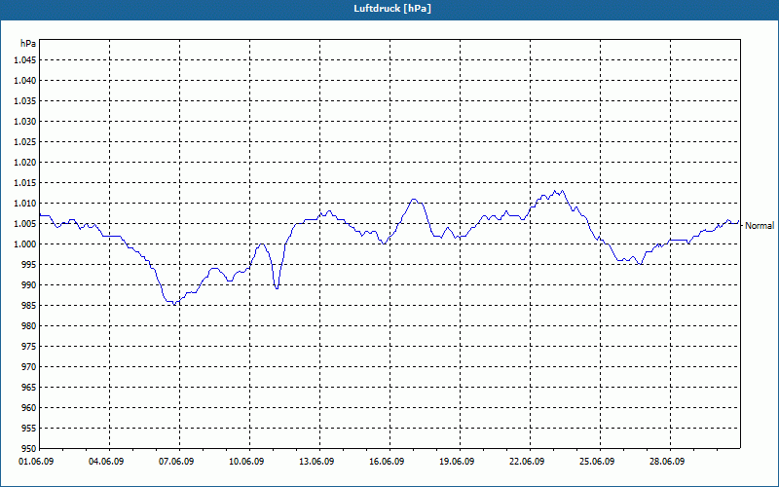Click the 22.06.09 date label
This screenshot has height=487, width=779.
(x=527, y=462)
